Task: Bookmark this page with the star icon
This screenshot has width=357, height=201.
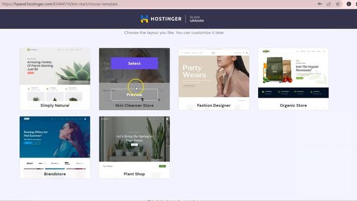Action: [x=337, y=4]
